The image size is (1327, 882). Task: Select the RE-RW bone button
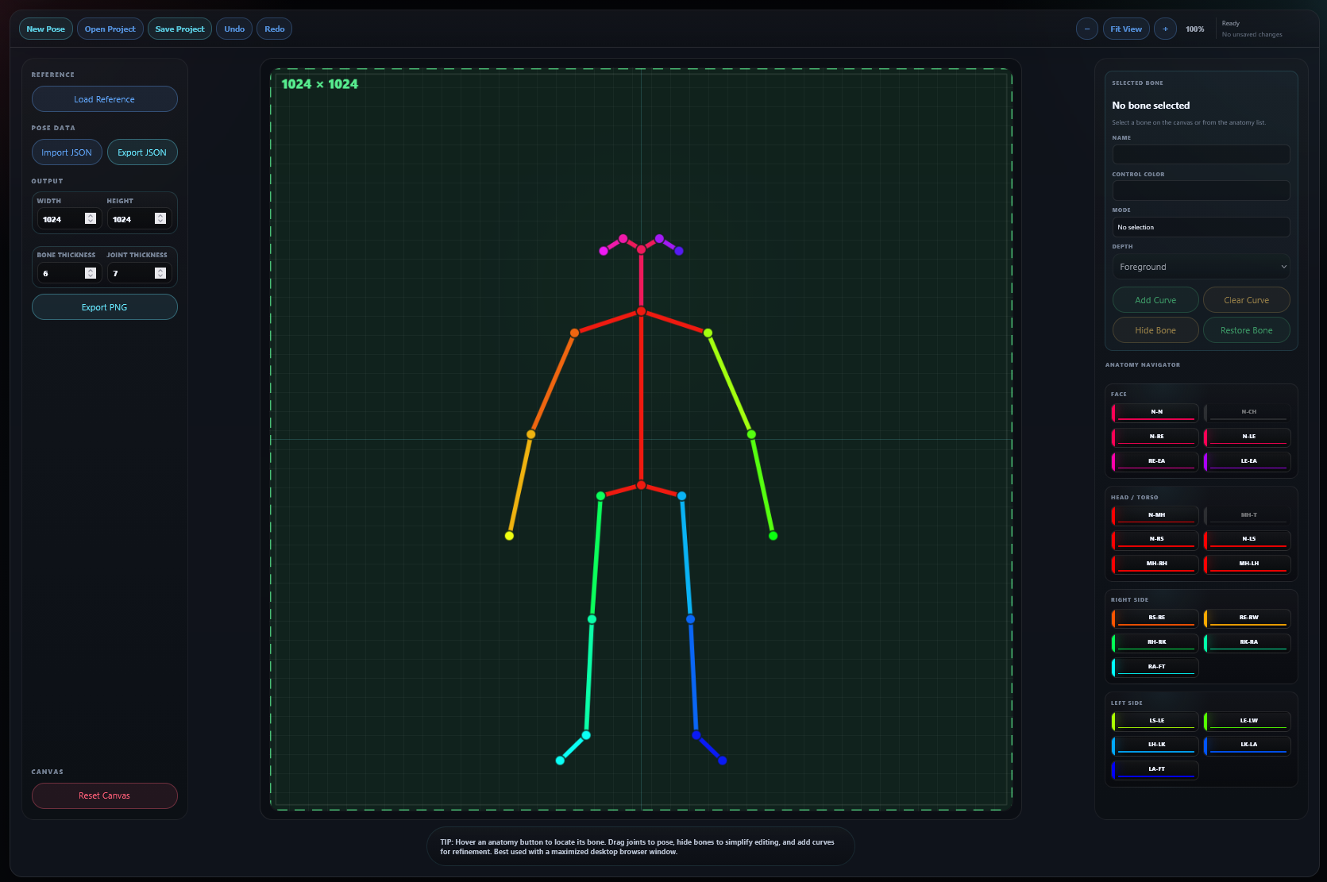(1248, 618)
